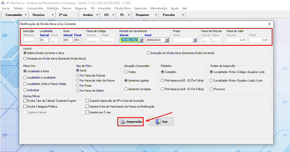
Task: Click the Localidade Inicial input field
Action: (44, 40)
